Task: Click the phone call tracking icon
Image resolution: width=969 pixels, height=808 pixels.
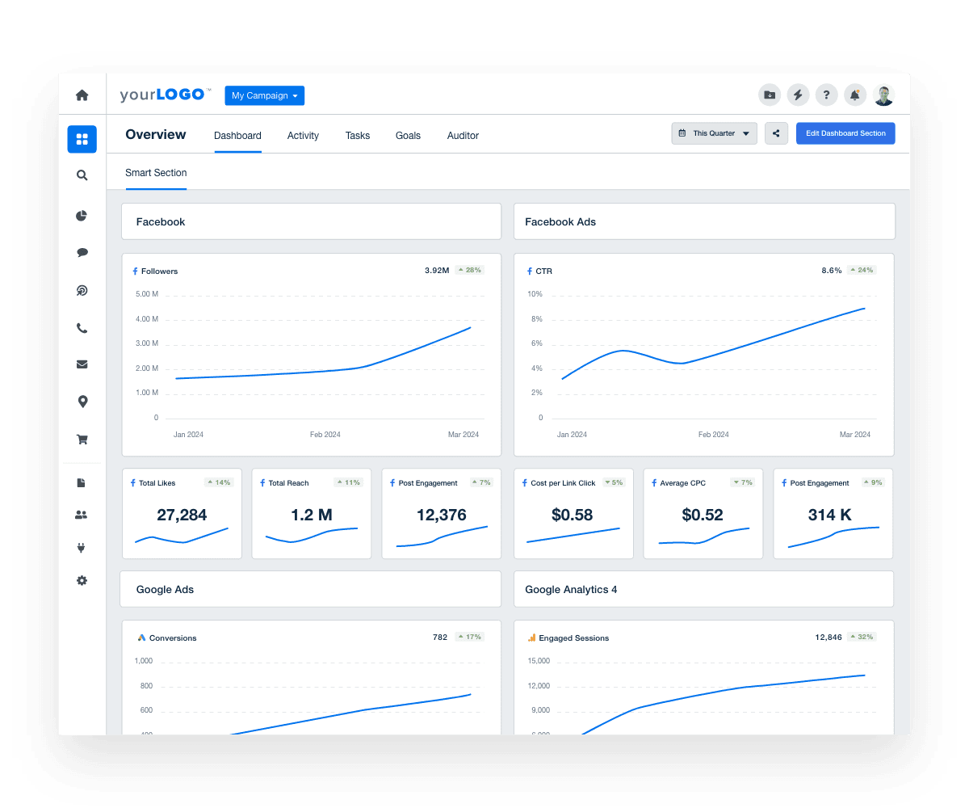Action: [82, 328]
